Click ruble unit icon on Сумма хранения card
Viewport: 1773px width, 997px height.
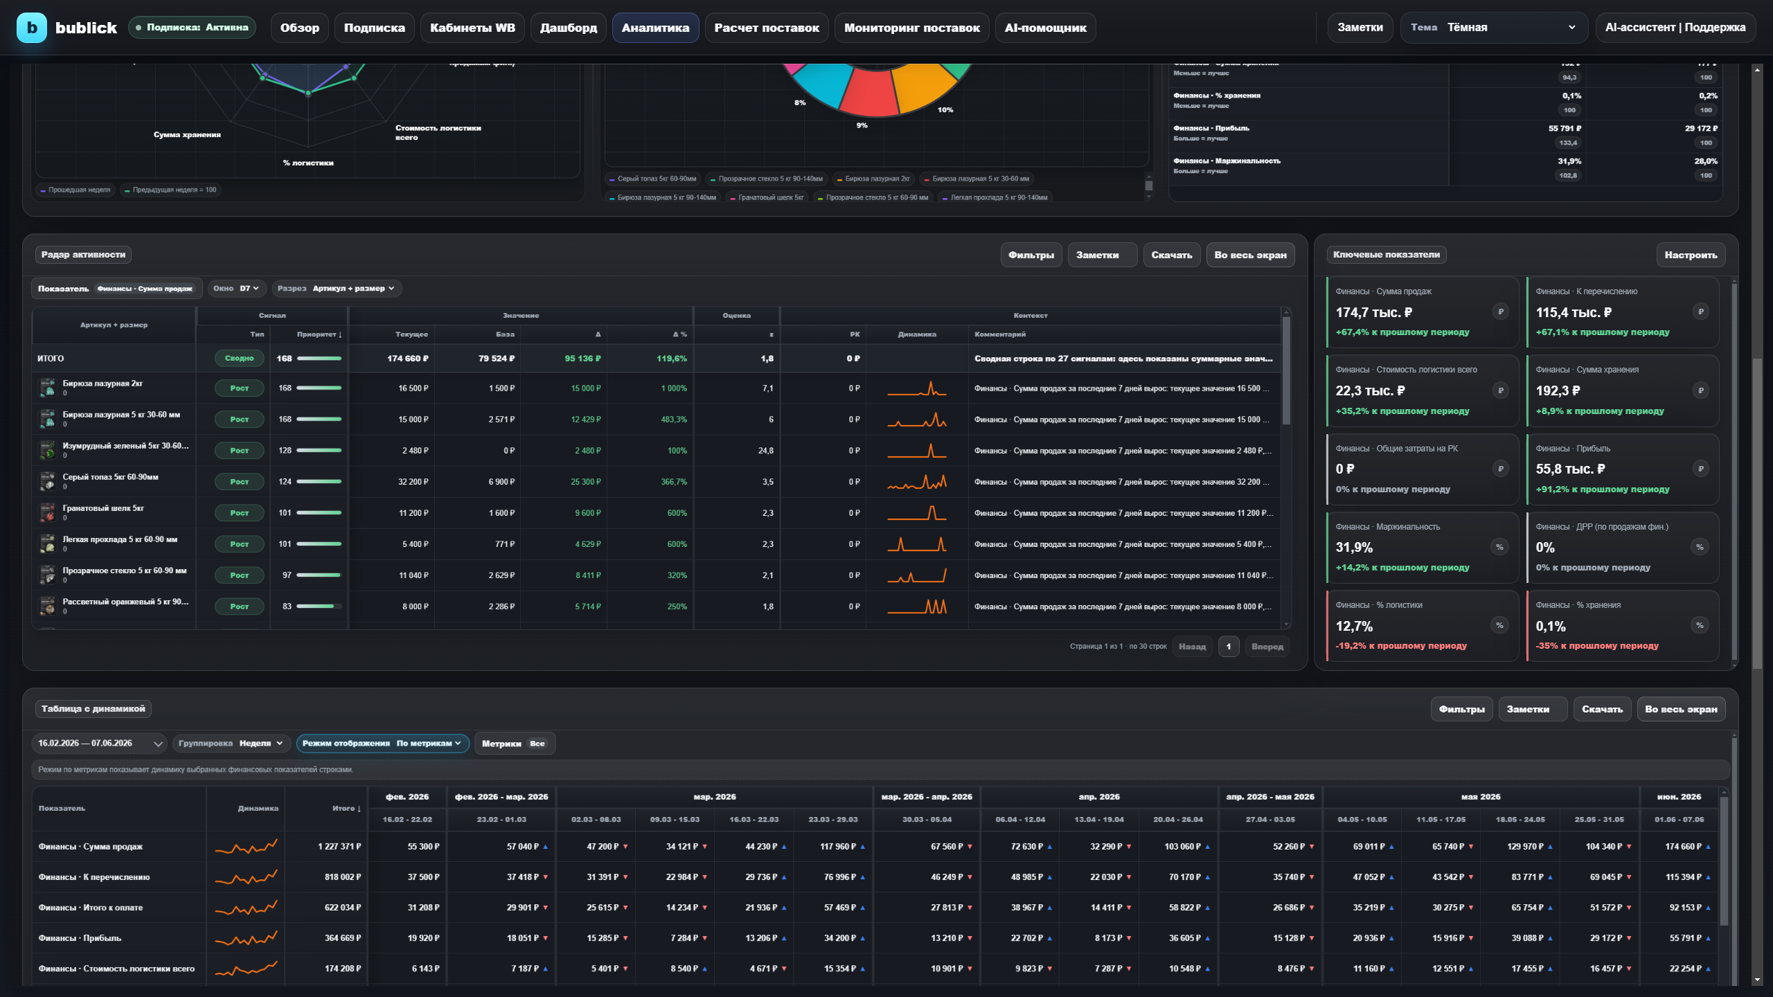pos(1700,390)
